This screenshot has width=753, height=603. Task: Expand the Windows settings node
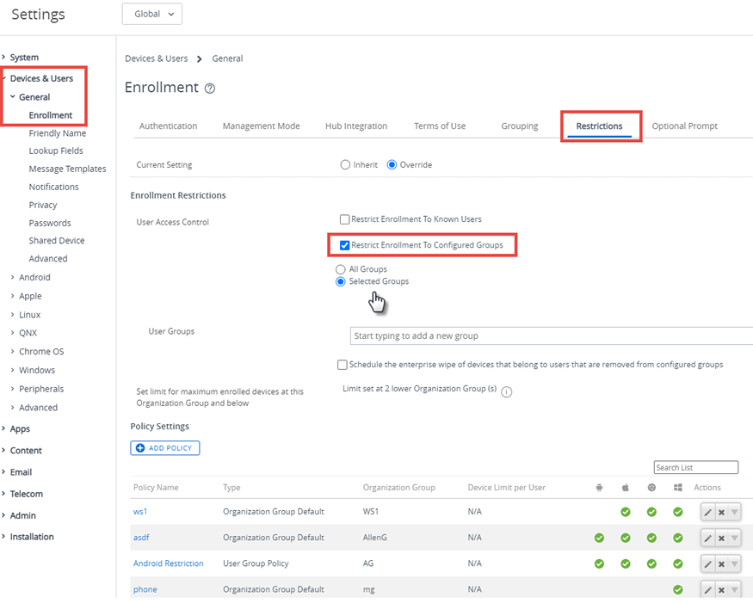point(13,370)
